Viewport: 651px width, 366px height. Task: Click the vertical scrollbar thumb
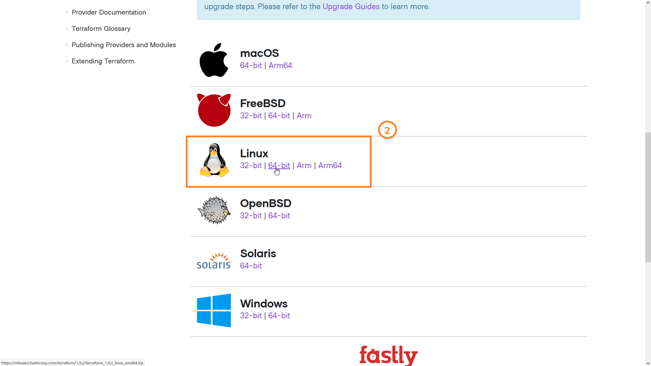click(x=648, y=197)
